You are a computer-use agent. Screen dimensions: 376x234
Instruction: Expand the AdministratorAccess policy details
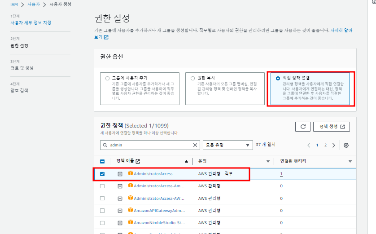coord(120,174)
